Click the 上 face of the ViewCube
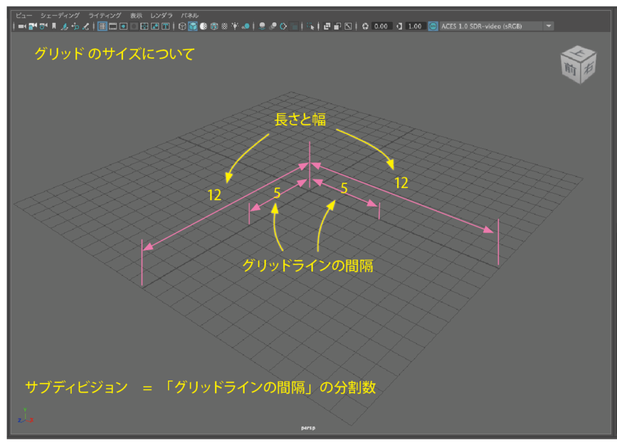 click(577, 54)
